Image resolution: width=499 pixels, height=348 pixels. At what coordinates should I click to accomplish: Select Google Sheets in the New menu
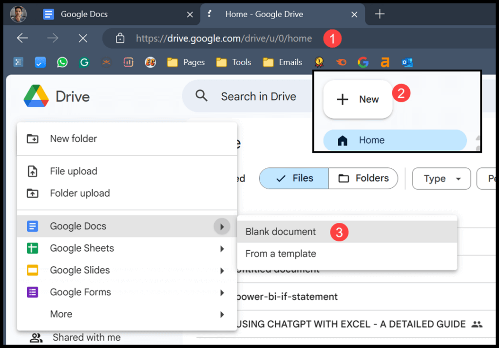click(127, 248)
